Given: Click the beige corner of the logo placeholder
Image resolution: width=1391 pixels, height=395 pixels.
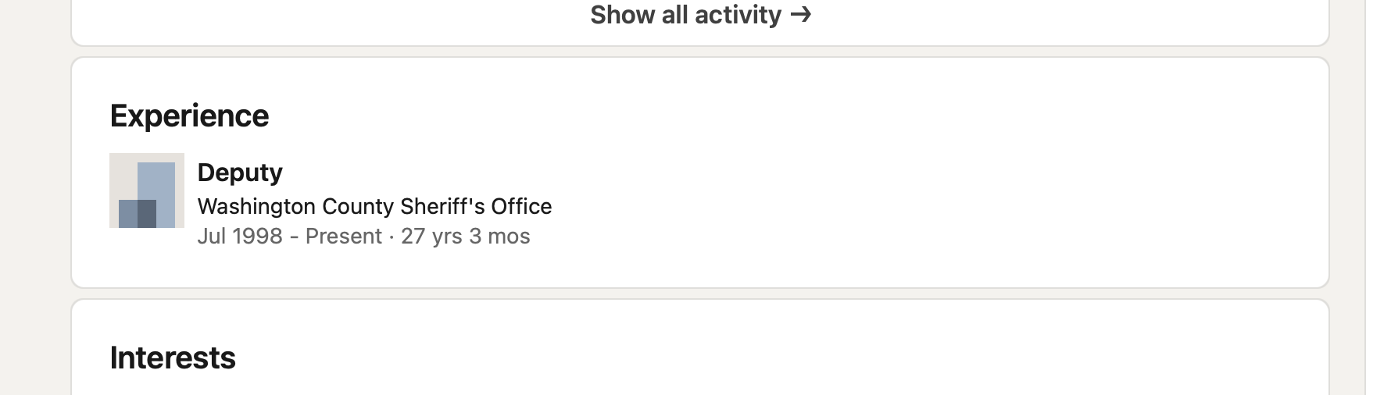Looking at the screenshot, I should coord(123,175).
